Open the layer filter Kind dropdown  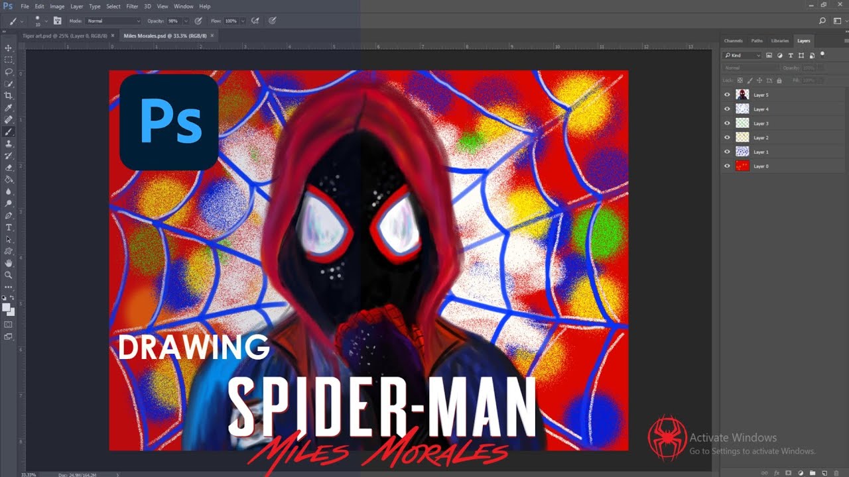pyautogui.click(x=742, y=56)
